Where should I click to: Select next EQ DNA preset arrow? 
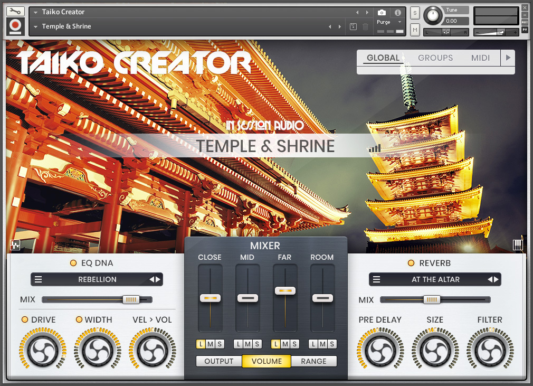158,279
